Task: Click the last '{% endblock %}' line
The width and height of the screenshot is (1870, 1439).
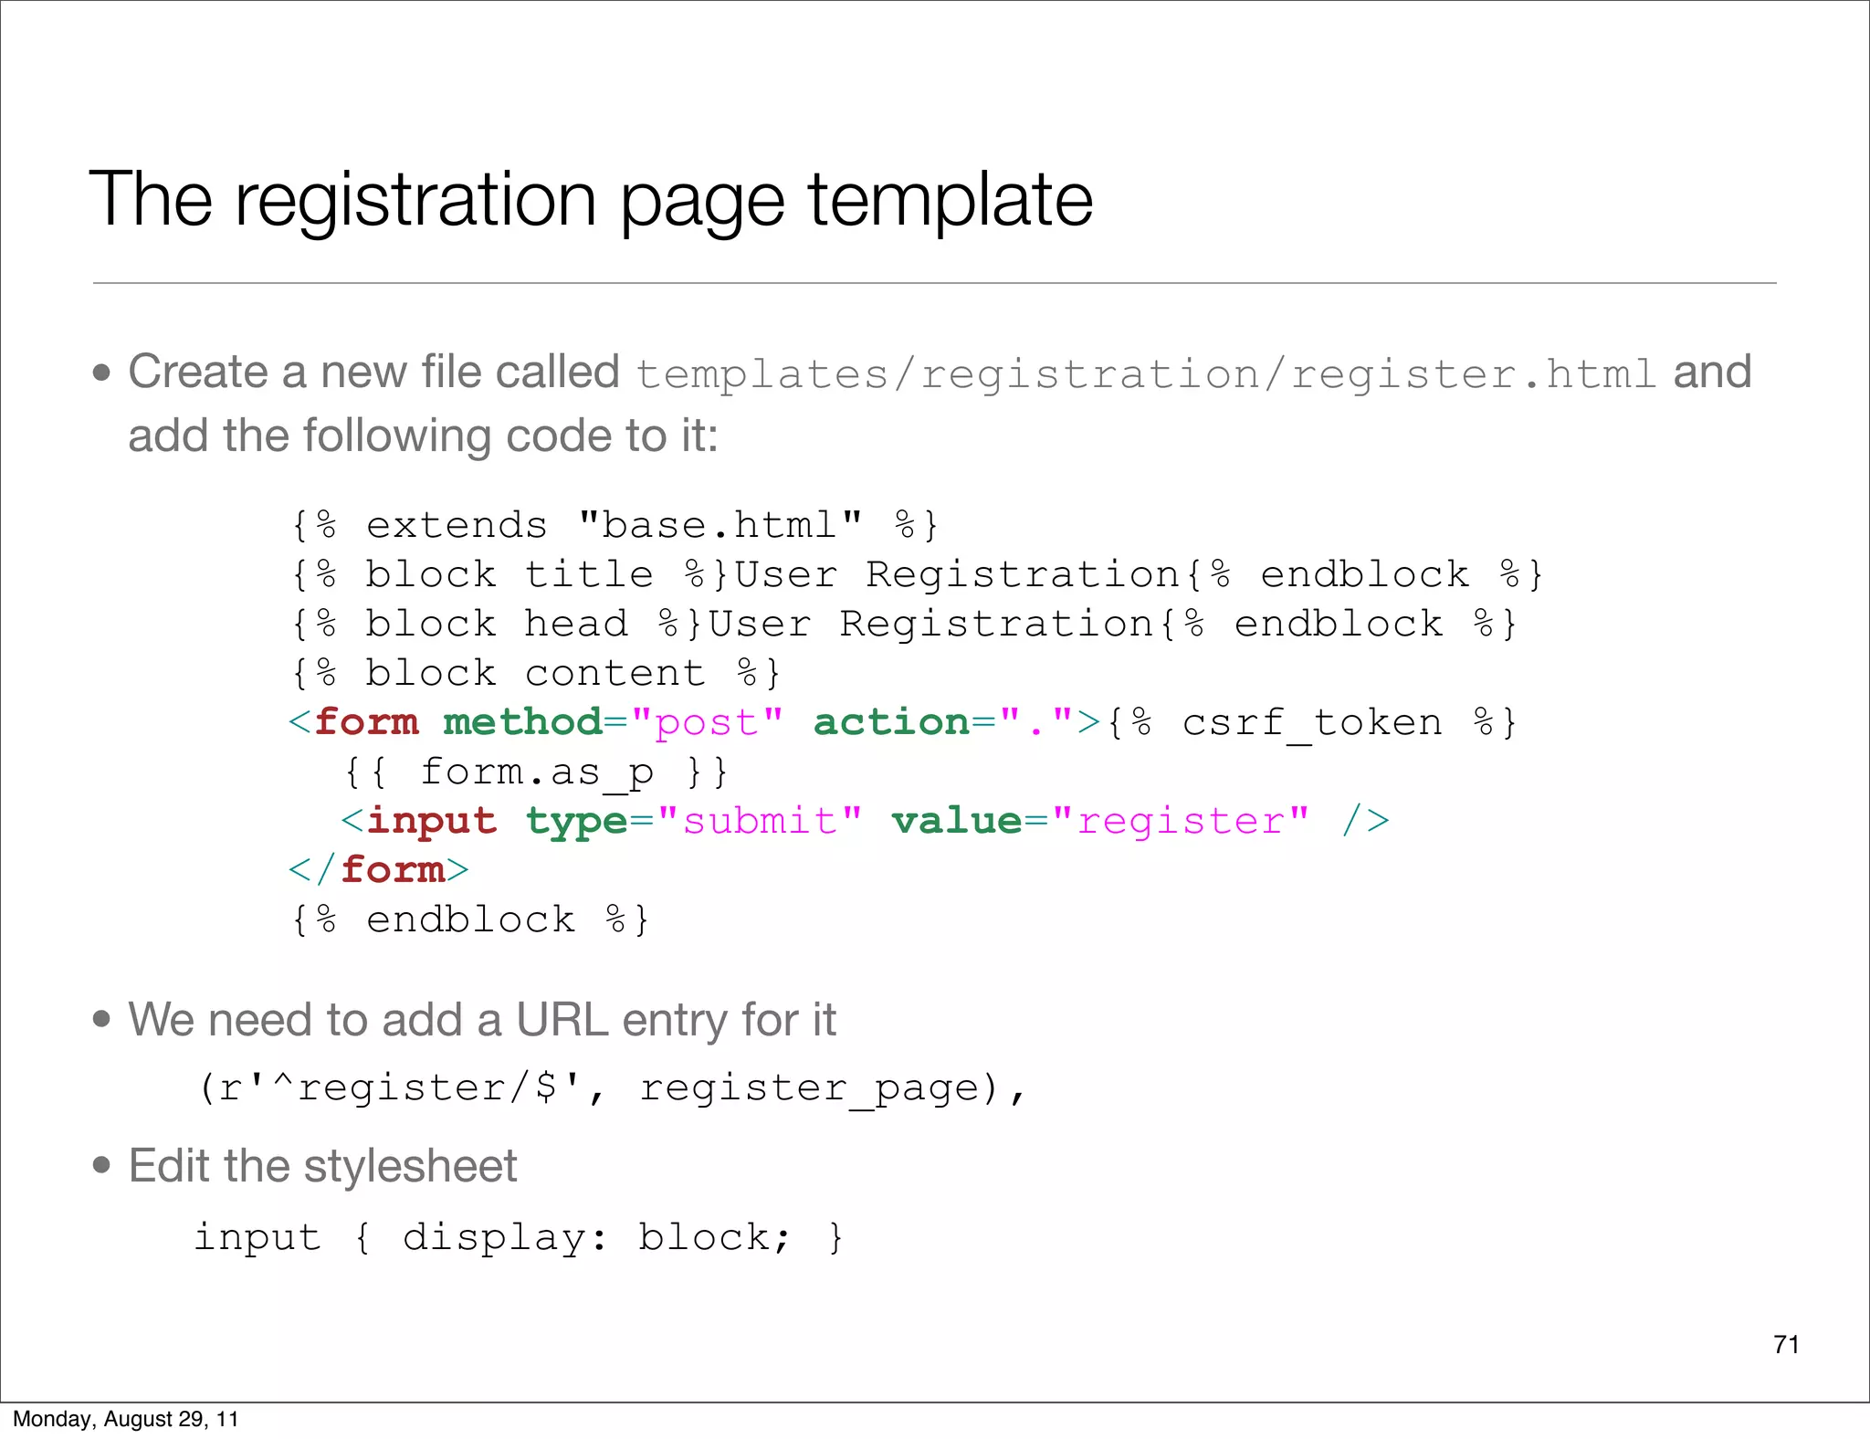Action: coord(470,919)
